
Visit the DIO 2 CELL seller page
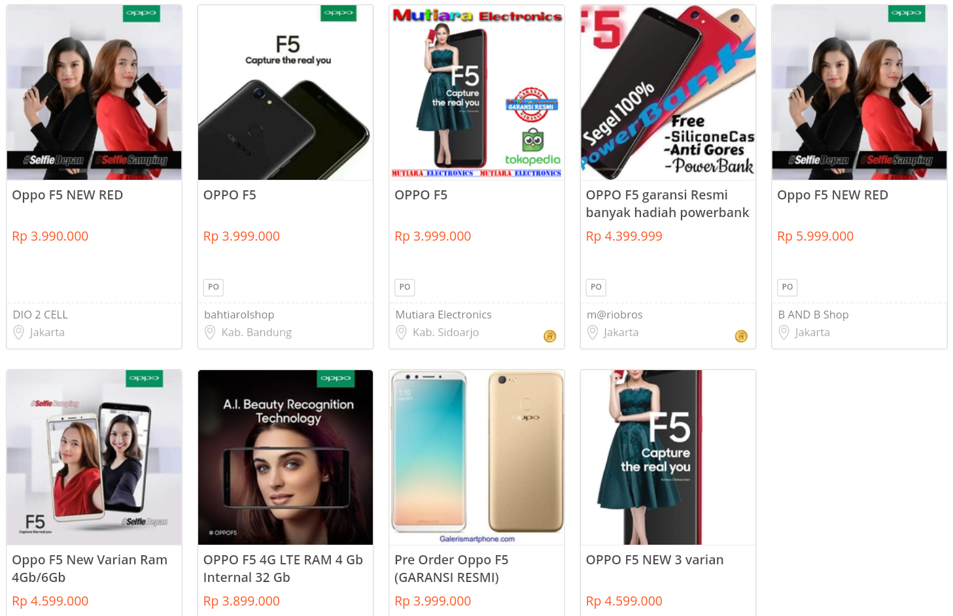tap(40, 315)
